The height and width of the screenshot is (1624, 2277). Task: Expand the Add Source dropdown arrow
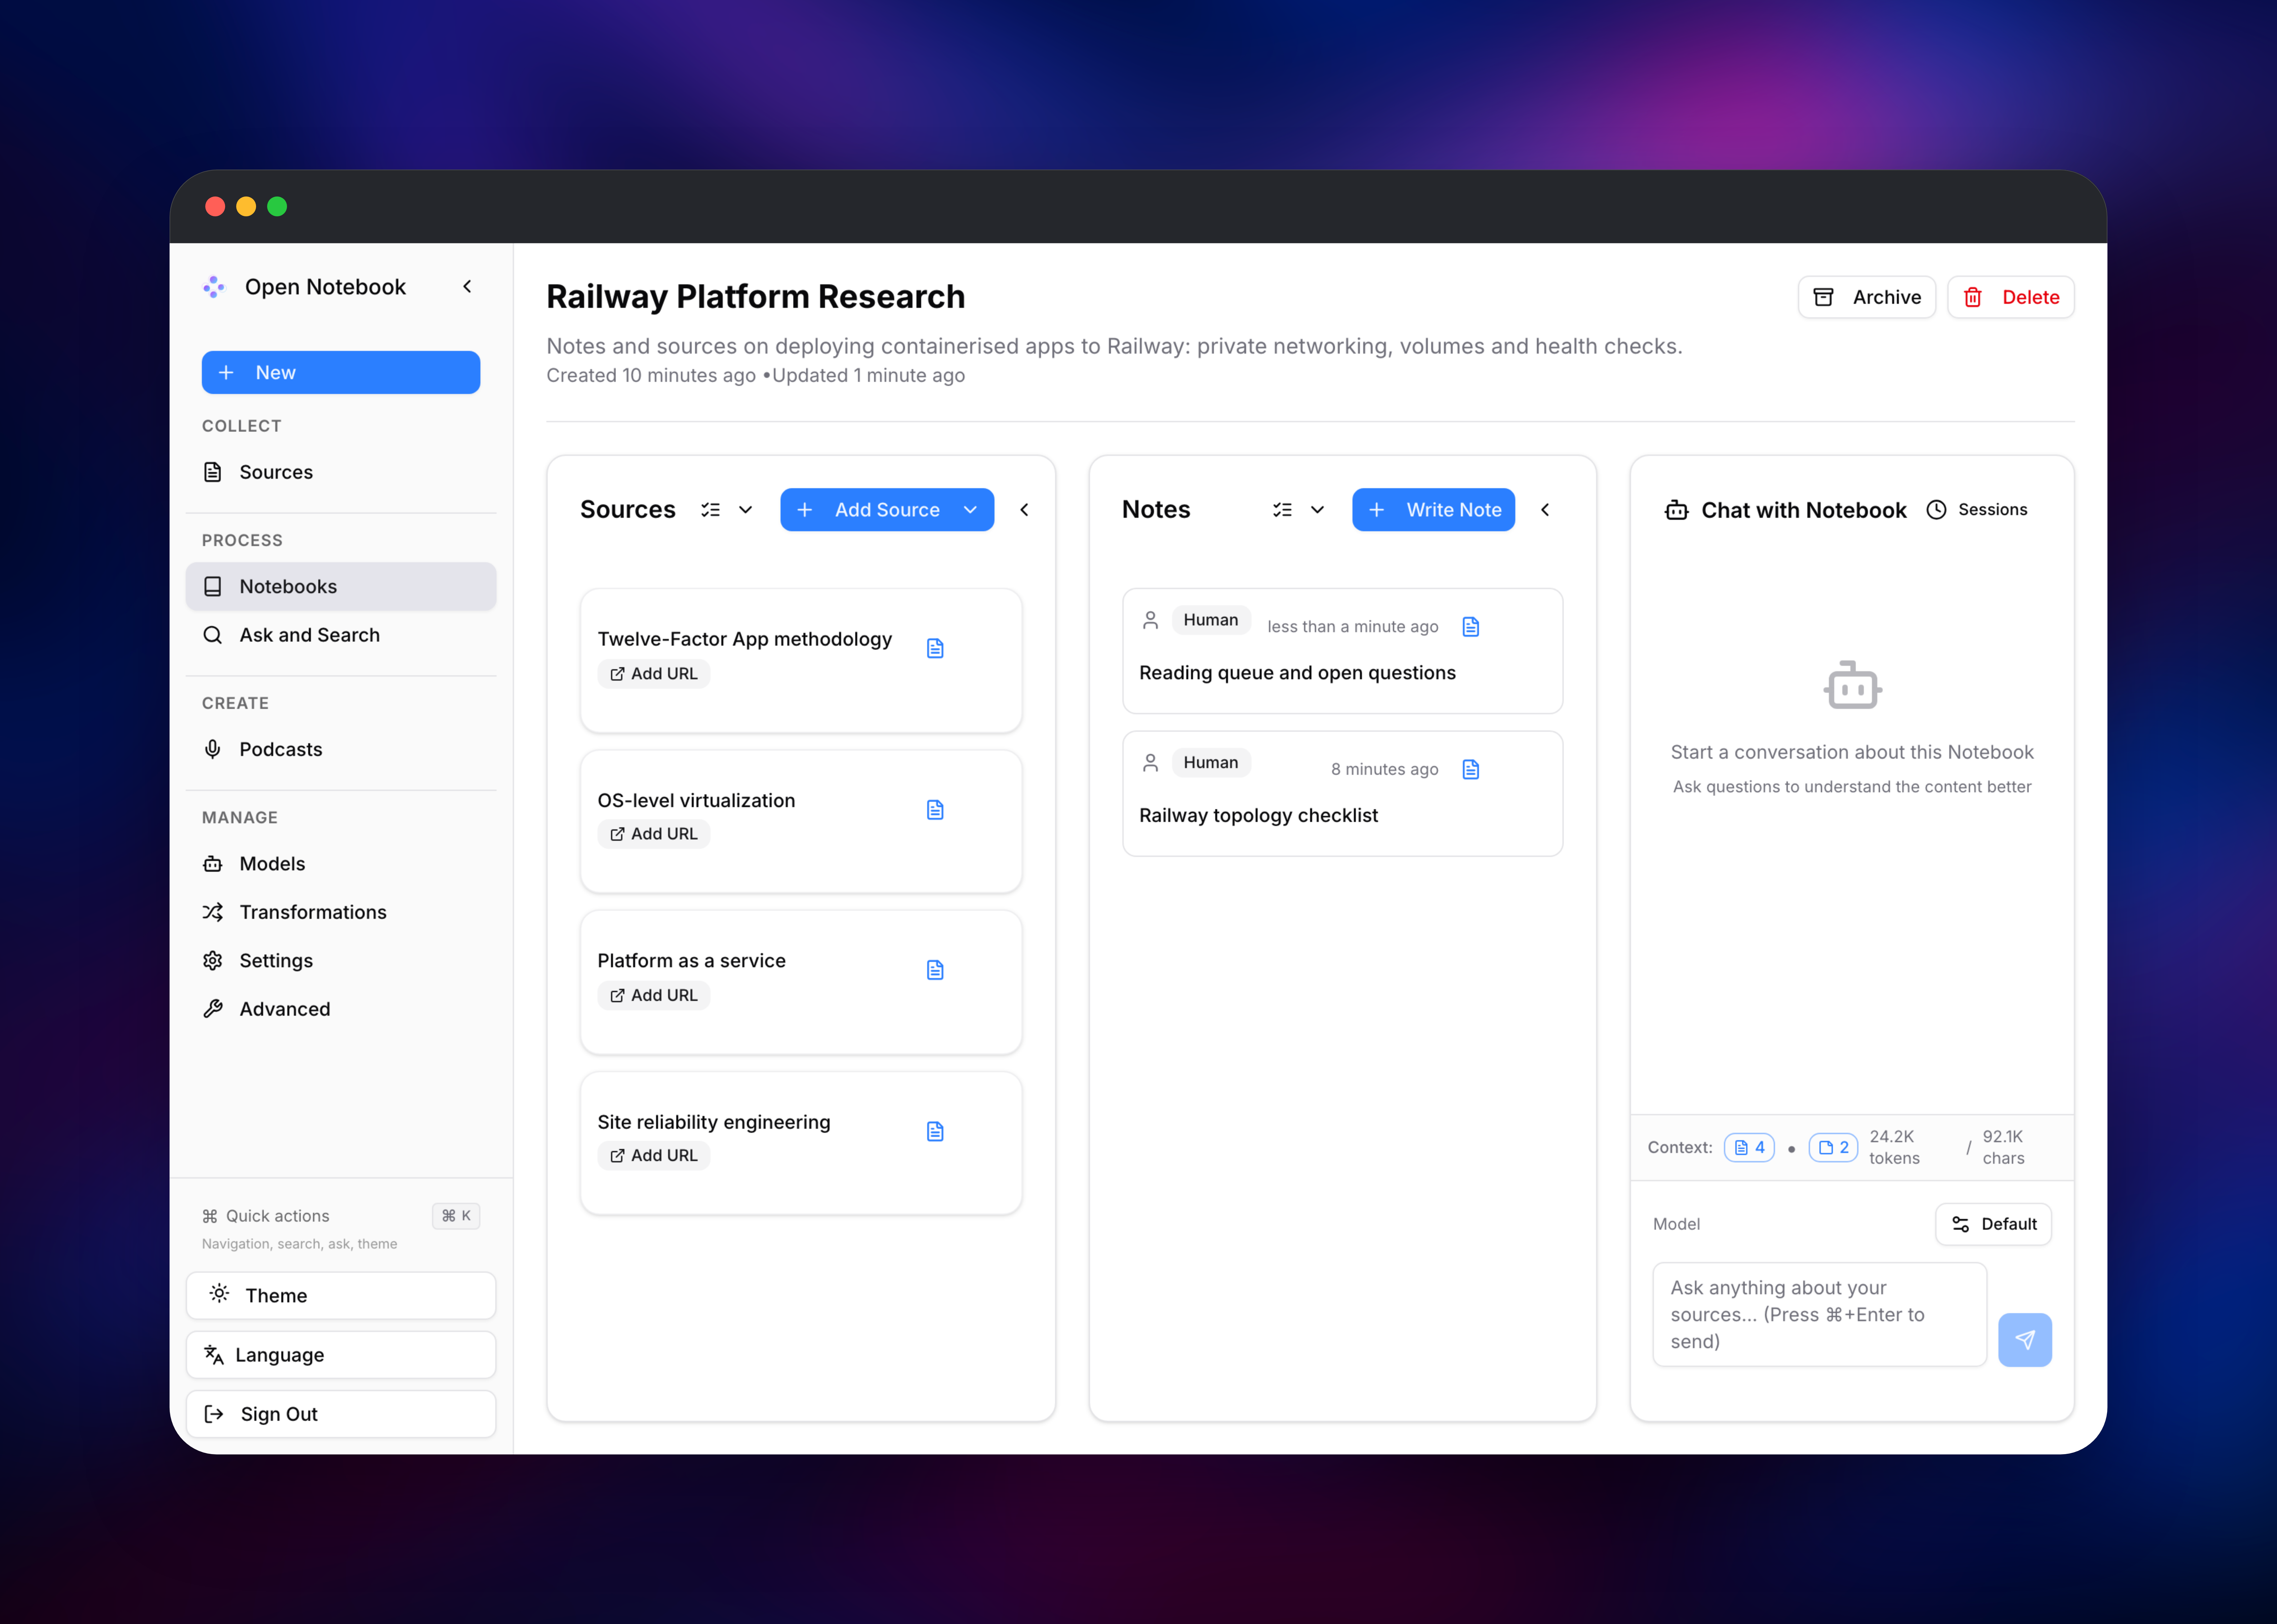[970, 510]
